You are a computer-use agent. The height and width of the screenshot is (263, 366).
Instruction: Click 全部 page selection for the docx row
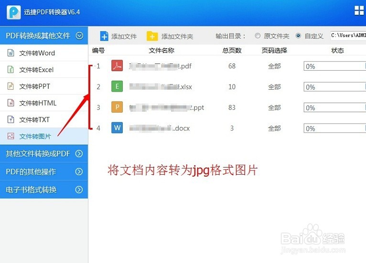point(274,128)
